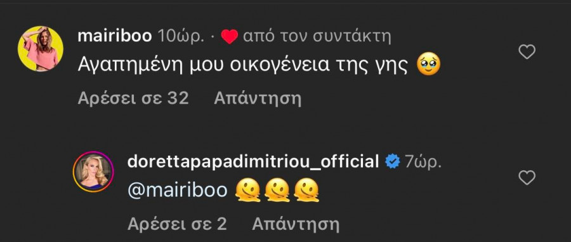This screenshot has width=571, height=242.
Task: Click the last melting face emoji
Action: click(306, 191)
